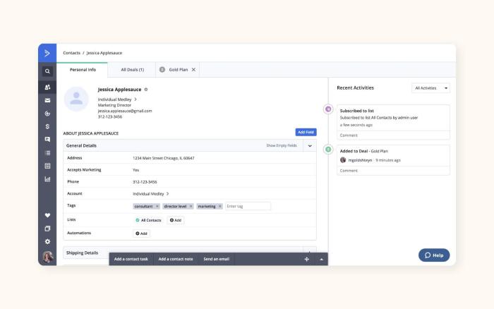The width and height of the screenshot is (494, 309).
Task: Expand the bottom action bar caret
Action: 321,259
